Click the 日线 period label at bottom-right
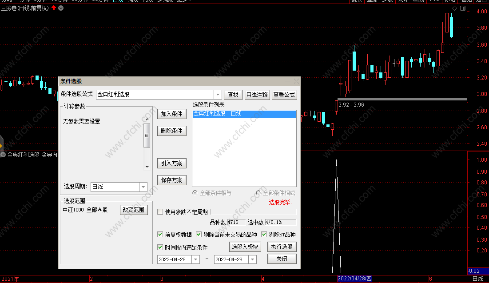The height and width of the screenshot is (283, 489). 478,279
